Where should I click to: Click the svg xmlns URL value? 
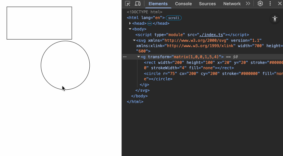tap(196, 40)
